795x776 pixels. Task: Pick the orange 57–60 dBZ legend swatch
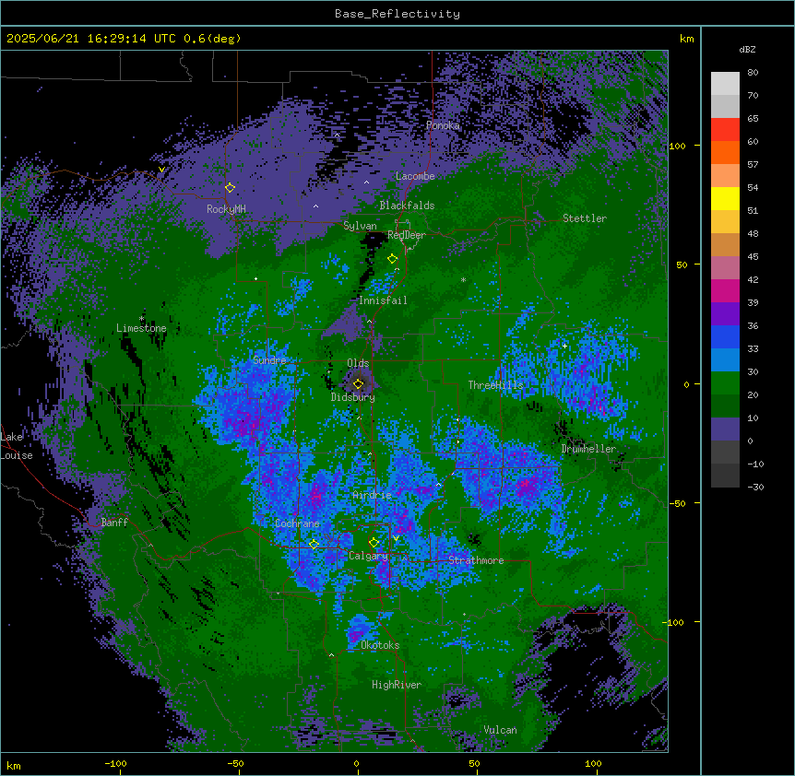(x=725, y=153)
